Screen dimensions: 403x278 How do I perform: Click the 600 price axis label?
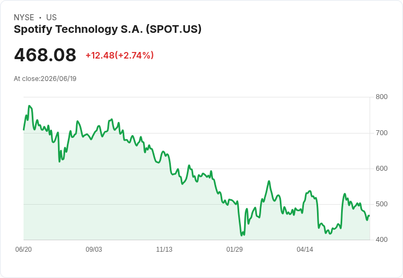click(382, 169)
